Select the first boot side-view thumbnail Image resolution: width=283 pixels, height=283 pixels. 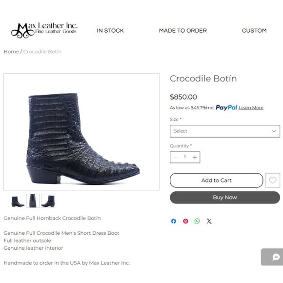(18, 201)
